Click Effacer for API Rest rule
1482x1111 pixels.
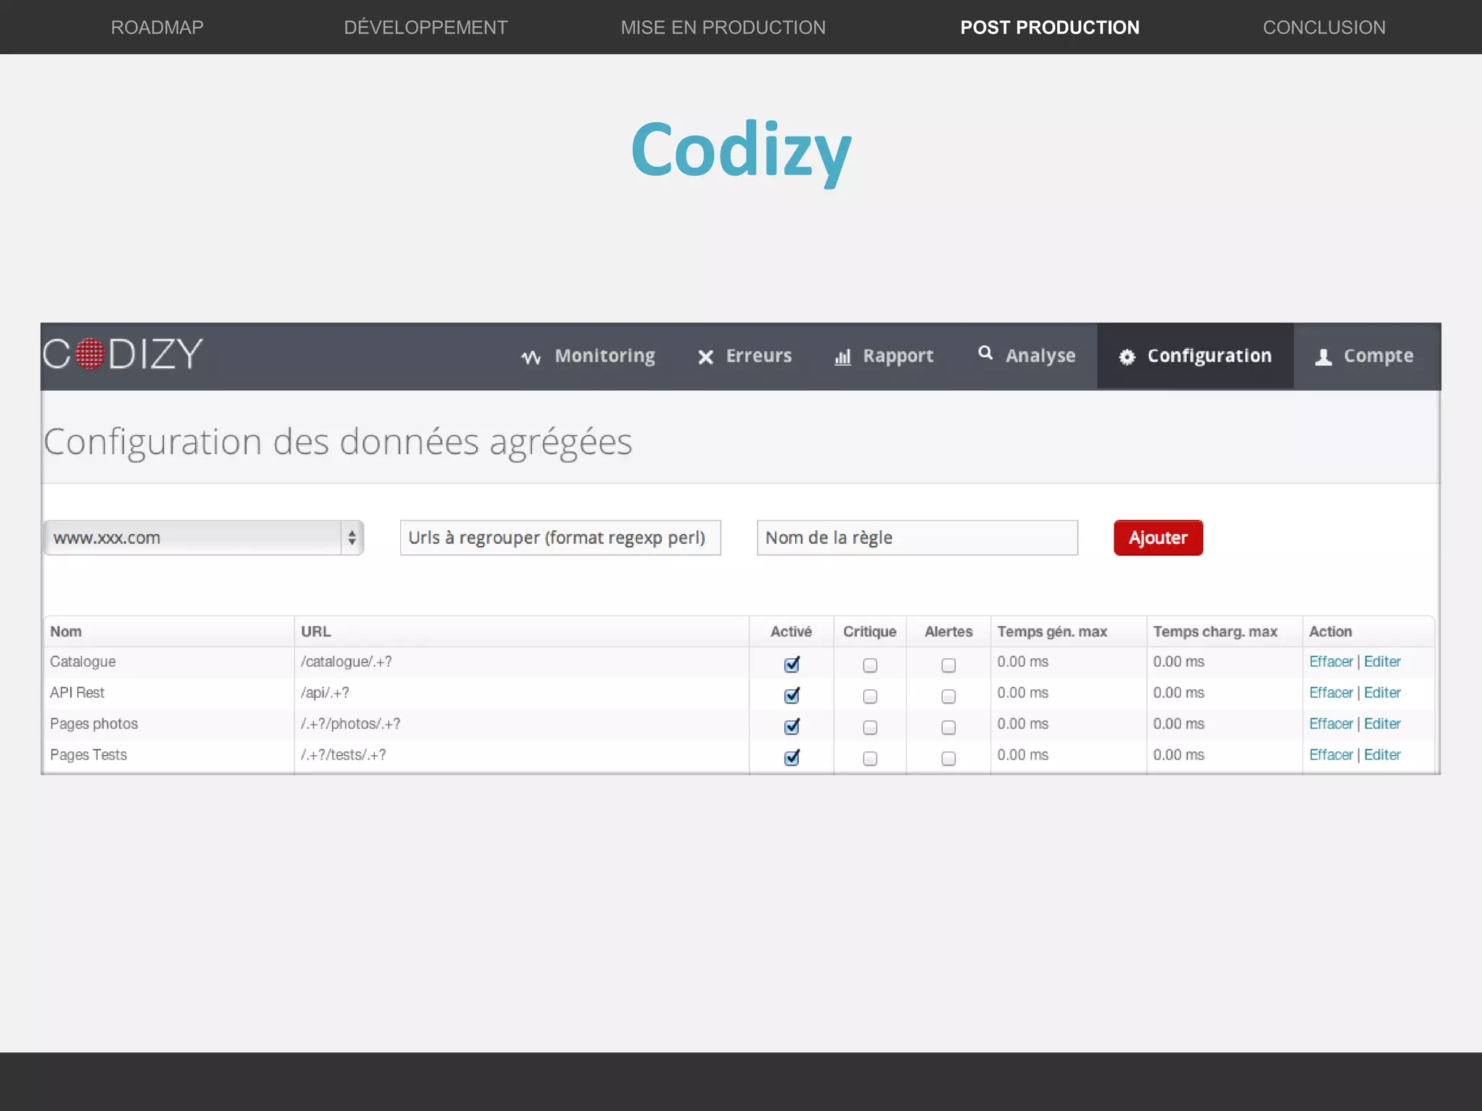pyautogui.click(x=1331, y=693)
